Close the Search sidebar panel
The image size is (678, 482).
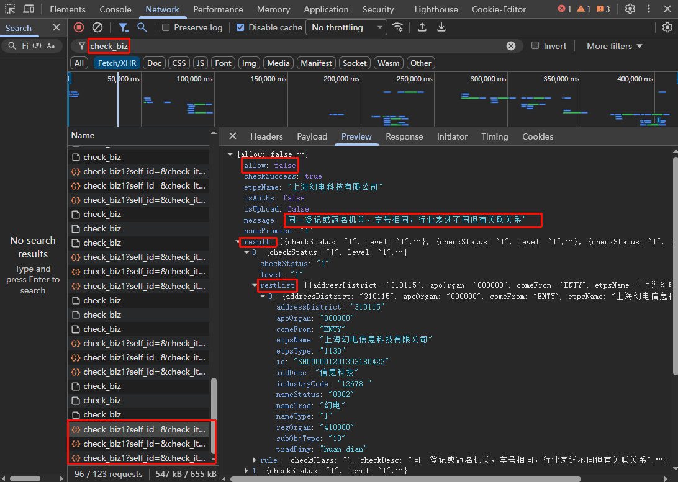pos(56,28)
